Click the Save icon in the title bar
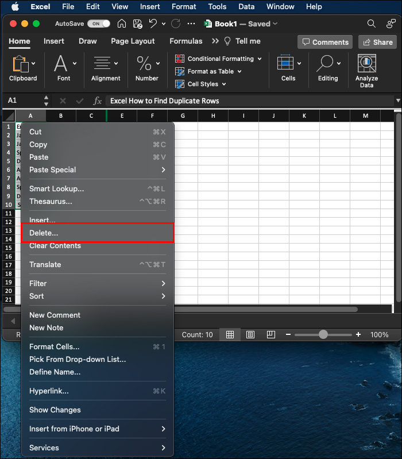The image size is (402, 459). (137, 24)
